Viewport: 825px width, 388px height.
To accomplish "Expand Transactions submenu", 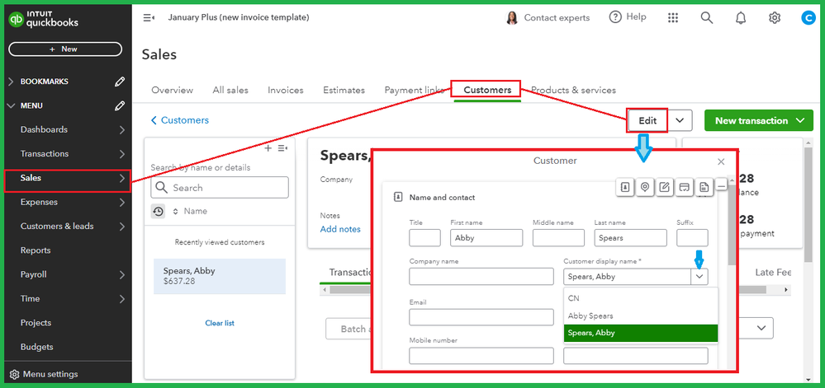I will coord(122,154).
